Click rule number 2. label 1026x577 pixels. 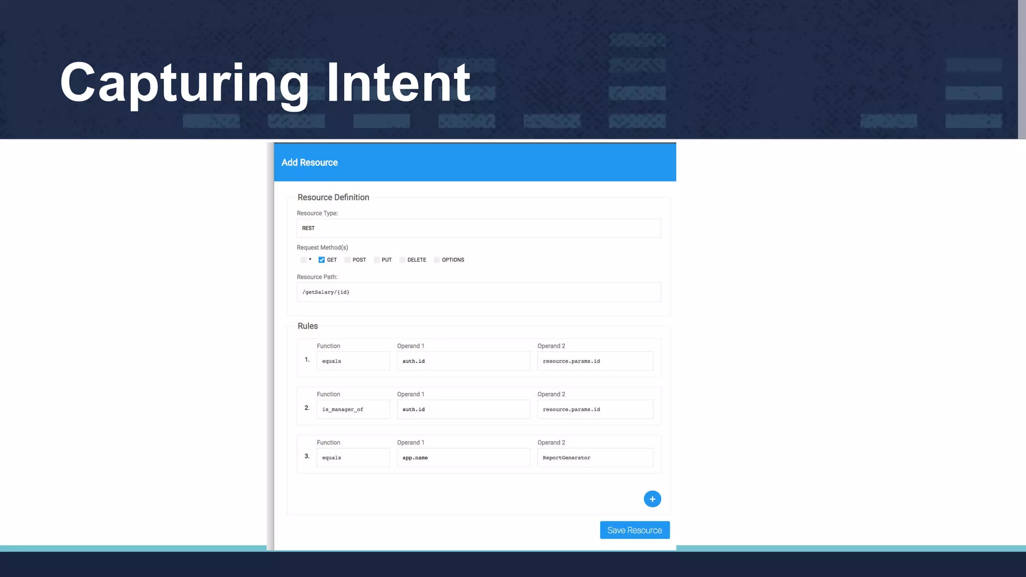[x=307, y=408]
